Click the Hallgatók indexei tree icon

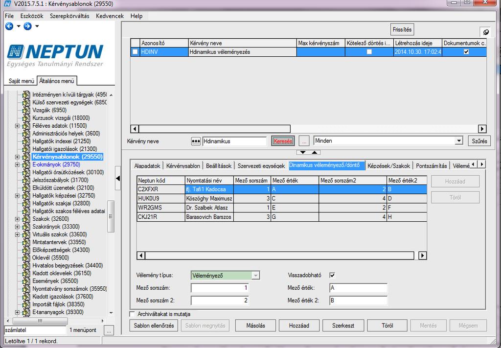26,141
